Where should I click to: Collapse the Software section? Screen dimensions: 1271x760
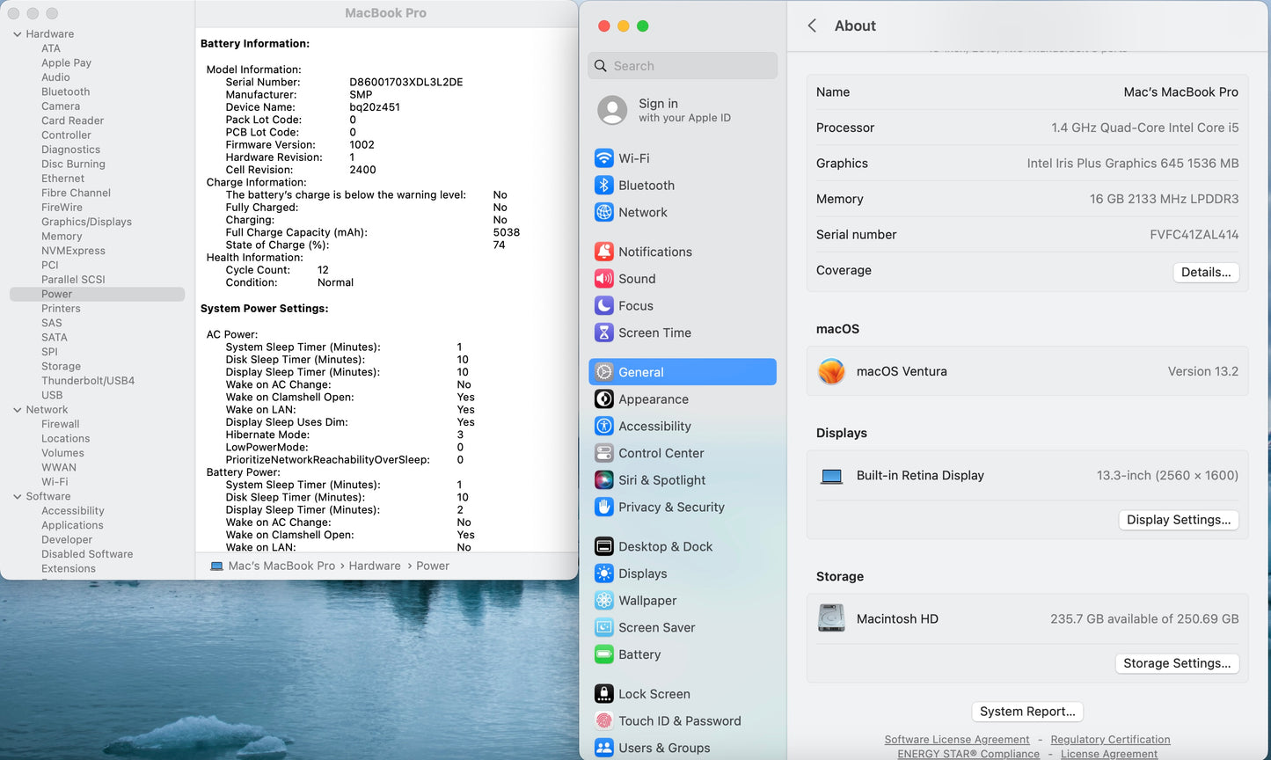[16, 496]
